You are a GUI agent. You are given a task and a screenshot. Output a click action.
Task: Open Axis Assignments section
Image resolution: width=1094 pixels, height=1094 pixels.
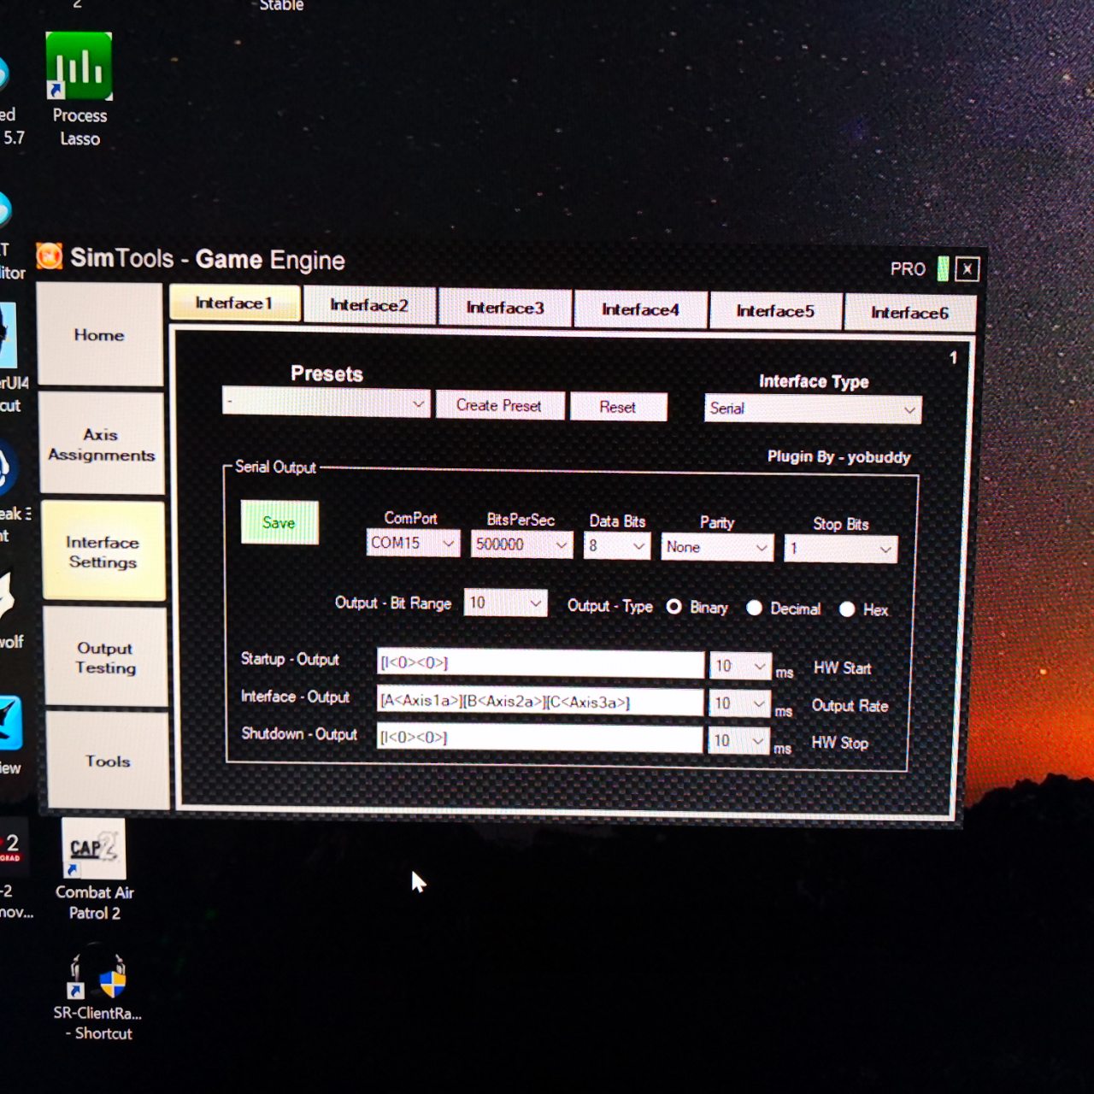(102, 444)
